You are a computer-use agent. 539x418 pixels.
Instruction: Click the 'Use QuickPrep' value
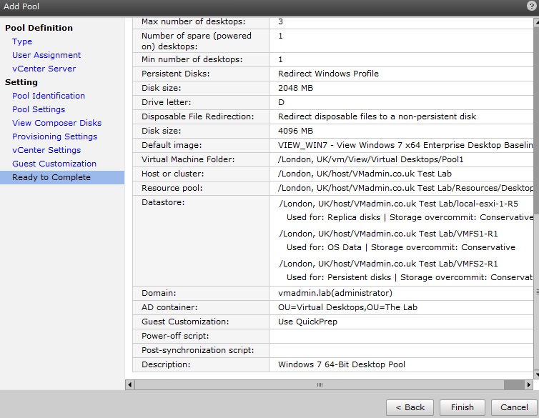(x=307, y=322)
